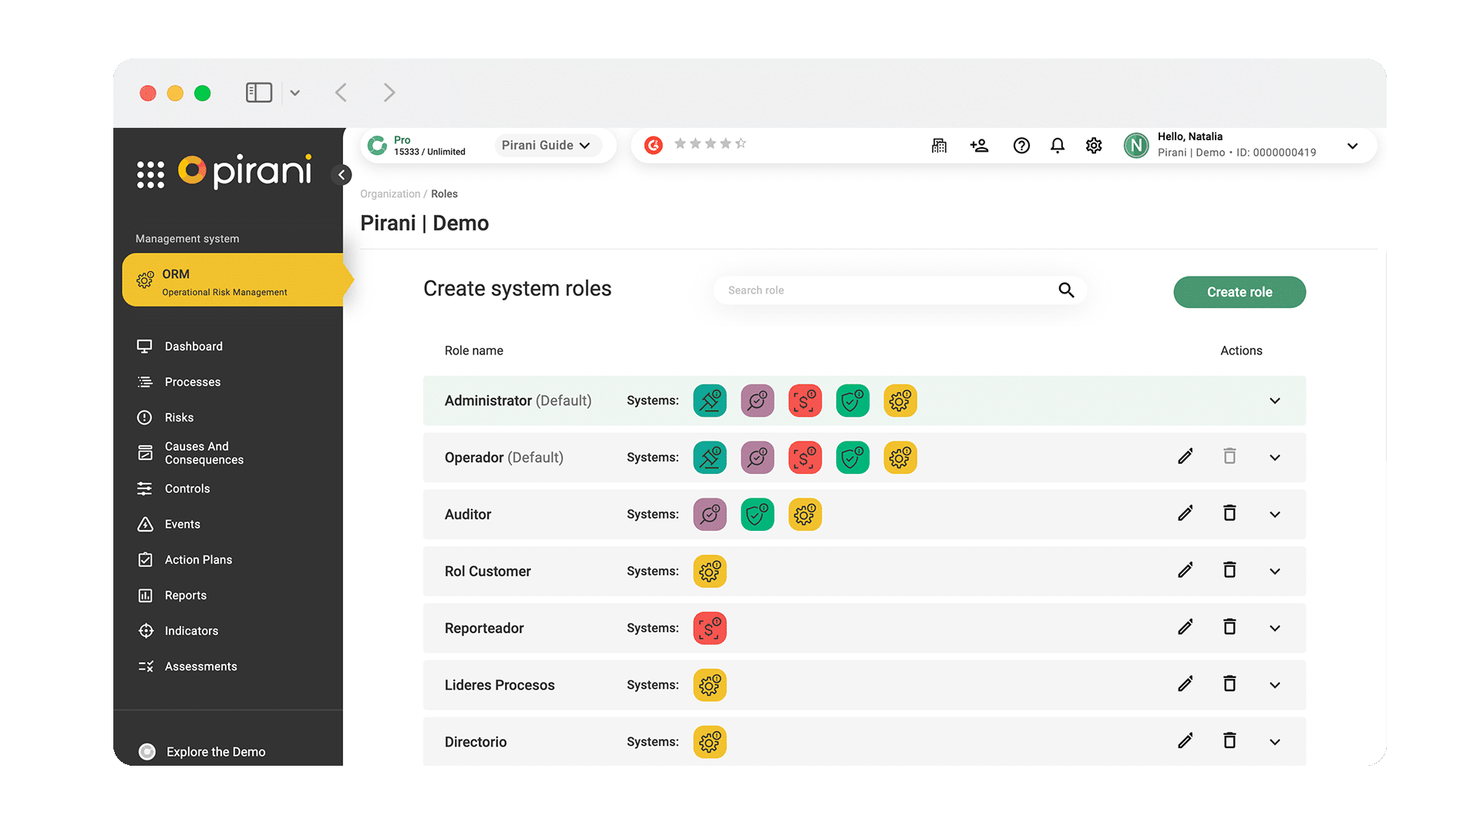
Task: Collapse the sidebar with the arrow toggle
Action: point(341,175)
